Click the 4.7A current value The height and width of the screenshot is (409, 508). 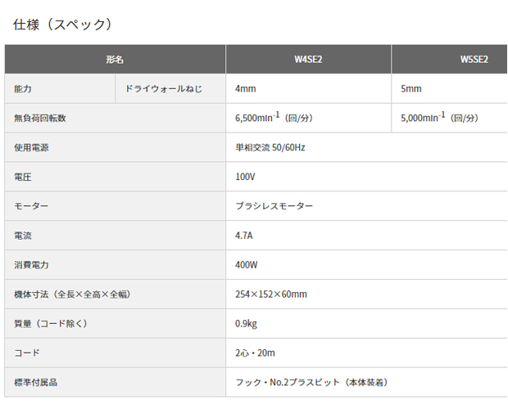point(244,236)
